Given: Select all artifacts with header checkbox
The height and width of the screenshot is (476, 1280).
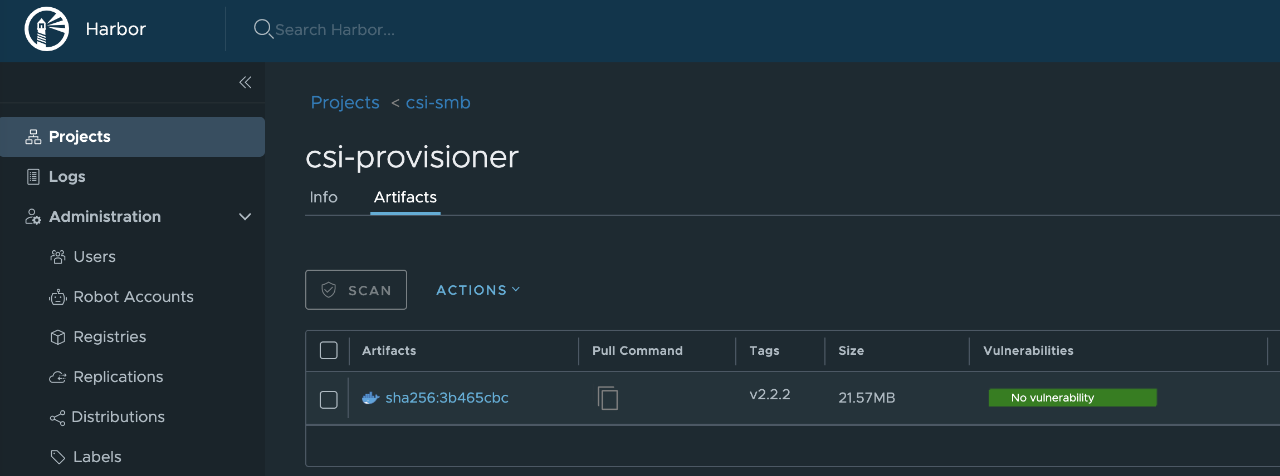Looking at the screenshot, I should coord(329,350).
